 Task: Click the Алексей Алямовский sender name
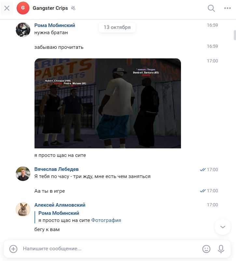60,205
